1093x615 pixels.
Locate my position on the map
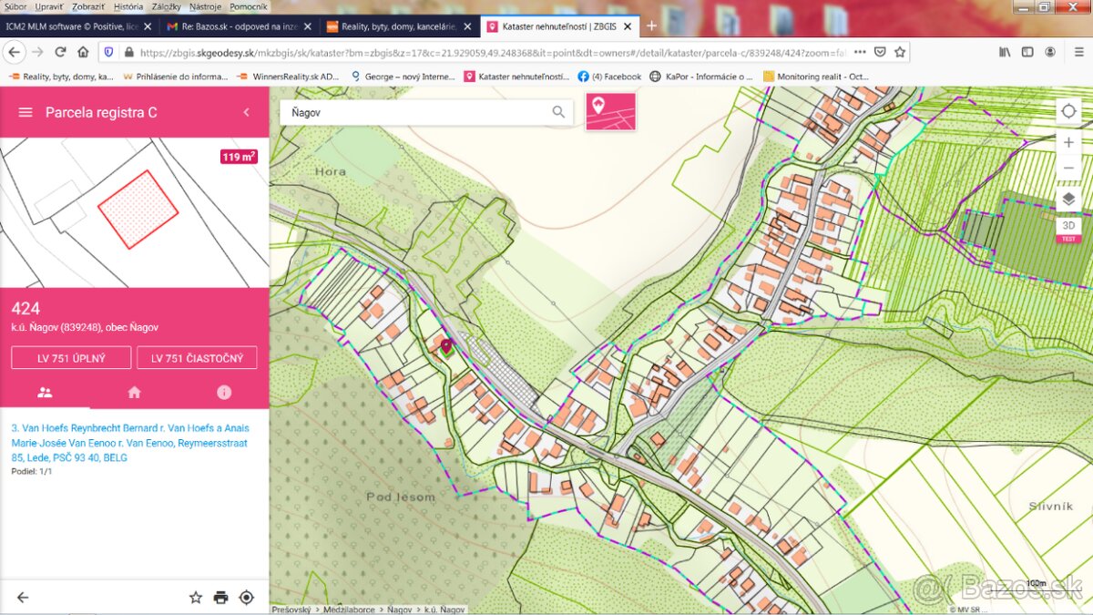point(1068,112)
